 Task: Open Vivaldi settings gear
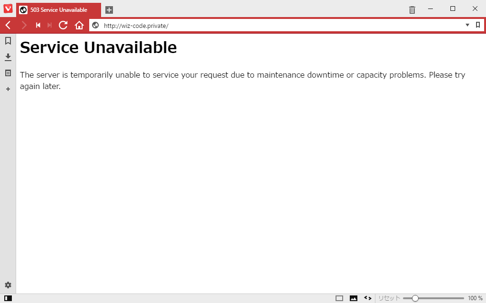(8, 285)
